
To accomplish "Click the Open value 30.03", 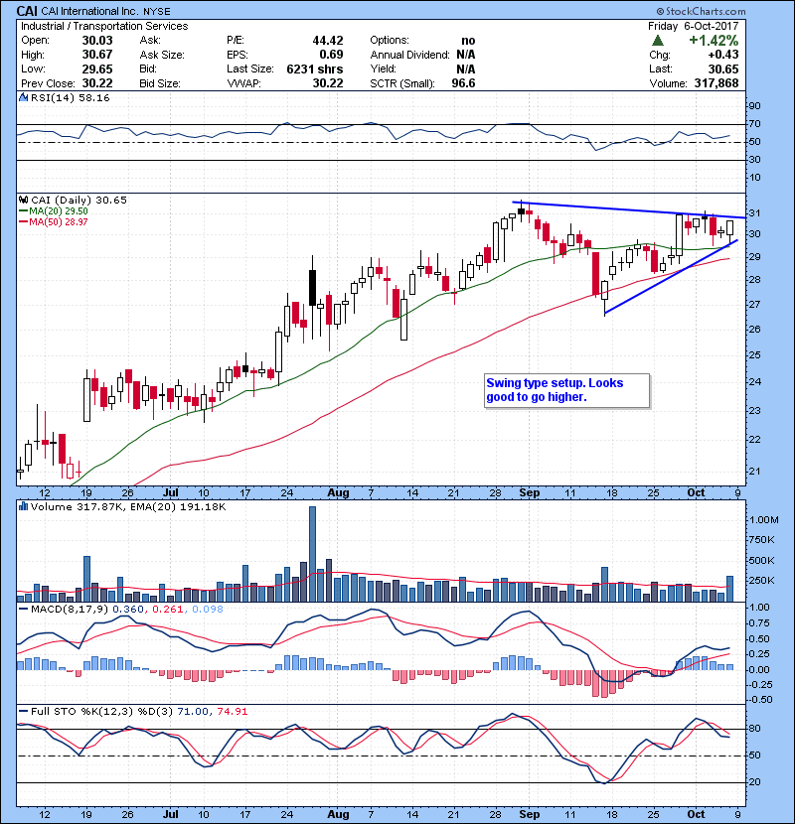I will click(x=97, y=41).
